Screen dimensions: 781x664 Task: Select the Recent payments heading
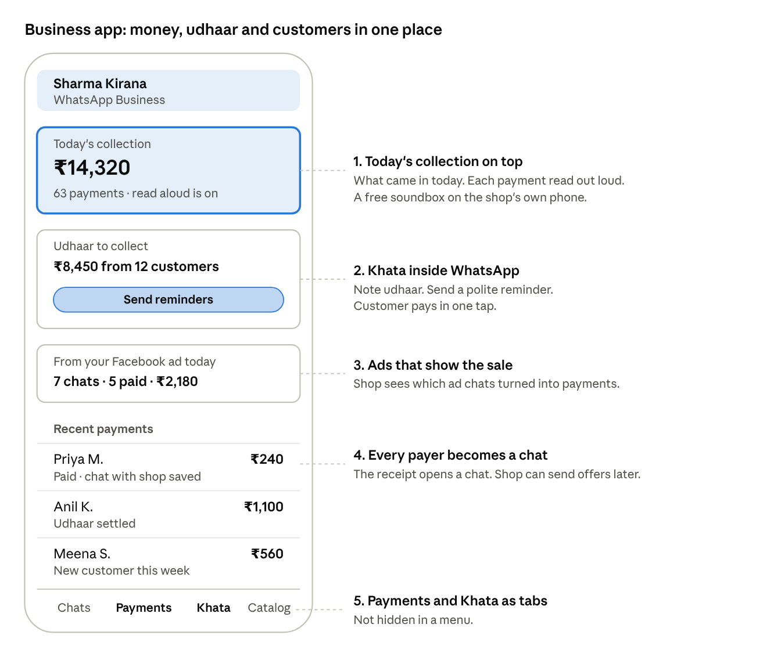tap(103, 429)
